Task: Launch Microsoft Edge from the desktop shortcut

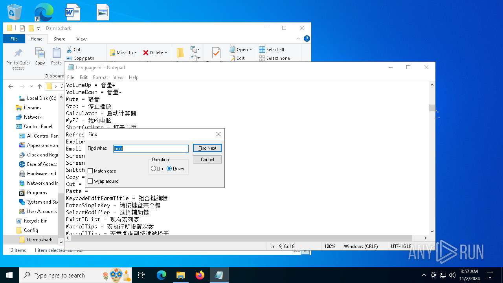Action: click(44, 12)
